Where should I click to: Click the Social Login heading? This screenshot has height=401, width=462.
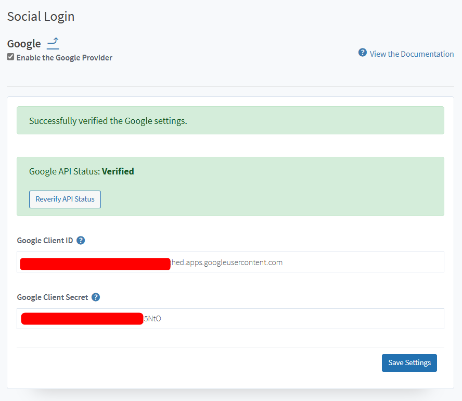(x=41, y=17)
